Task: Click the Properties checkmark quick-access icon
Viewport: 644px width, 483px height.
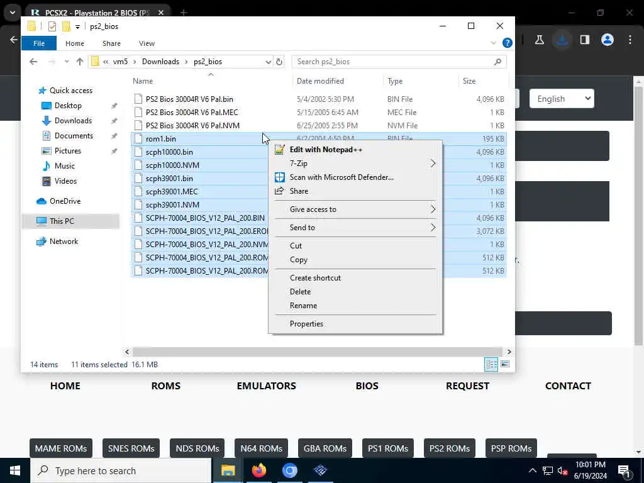Action: (x=52, y=26)
